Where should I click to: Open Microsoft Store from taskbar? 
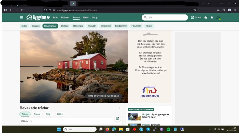point(128,129)
